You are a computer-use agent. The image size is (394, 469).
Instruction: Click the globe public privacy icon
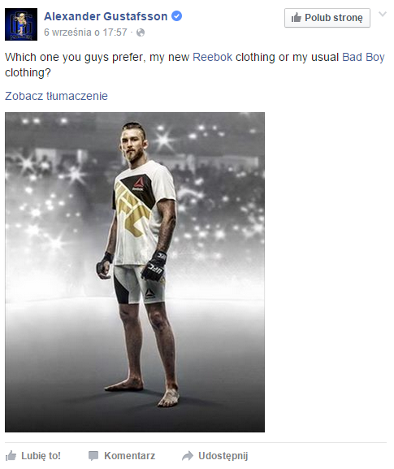point(141,33)
